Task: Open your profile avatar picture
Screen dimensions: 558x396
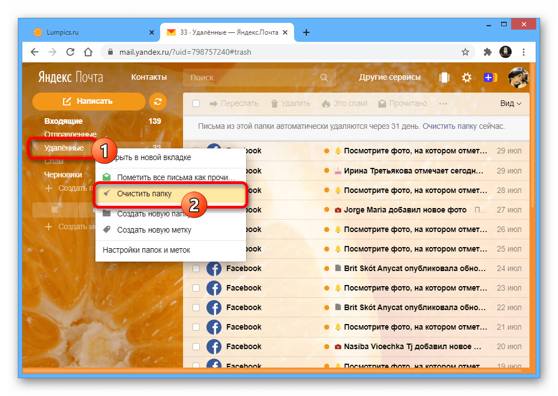Action: (x=518, y=78)
